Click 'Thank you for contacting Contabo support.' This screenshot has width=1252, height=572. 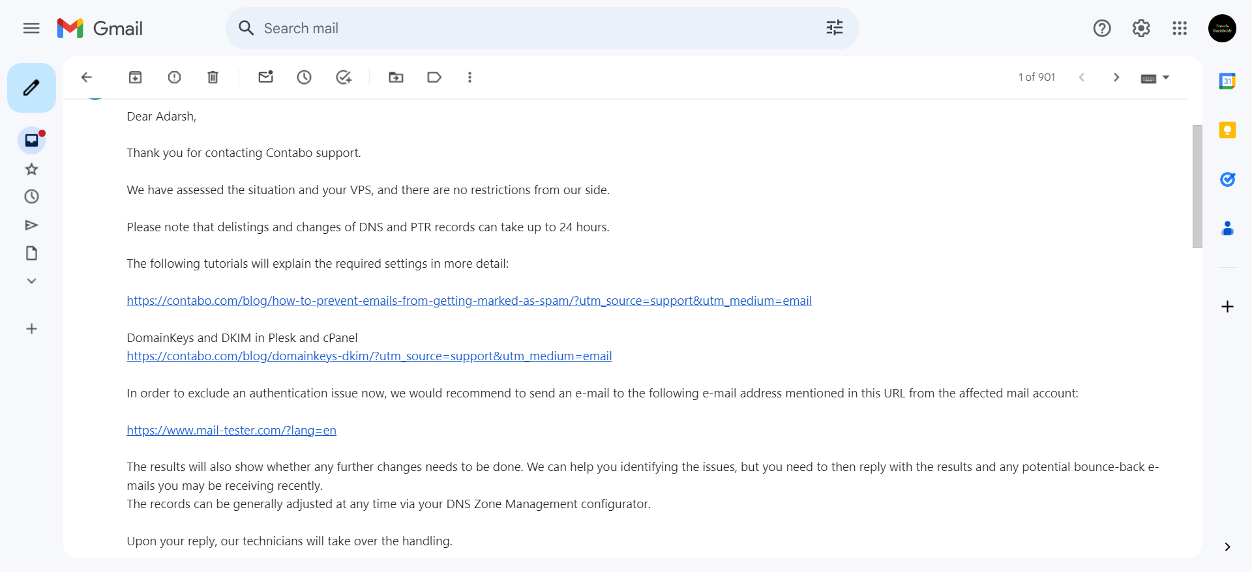point(244,153)
